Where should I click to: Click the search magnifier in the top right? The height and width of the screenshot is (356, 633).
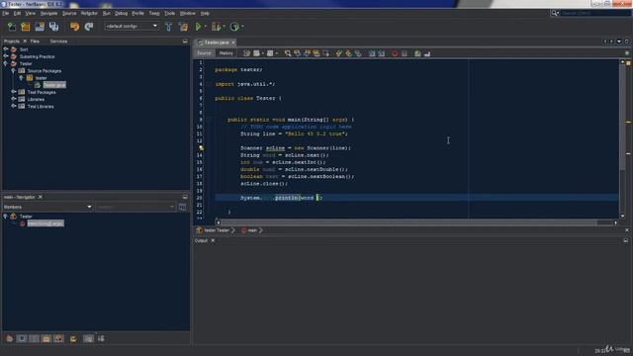pyautogui.click(x=555, y=13)
